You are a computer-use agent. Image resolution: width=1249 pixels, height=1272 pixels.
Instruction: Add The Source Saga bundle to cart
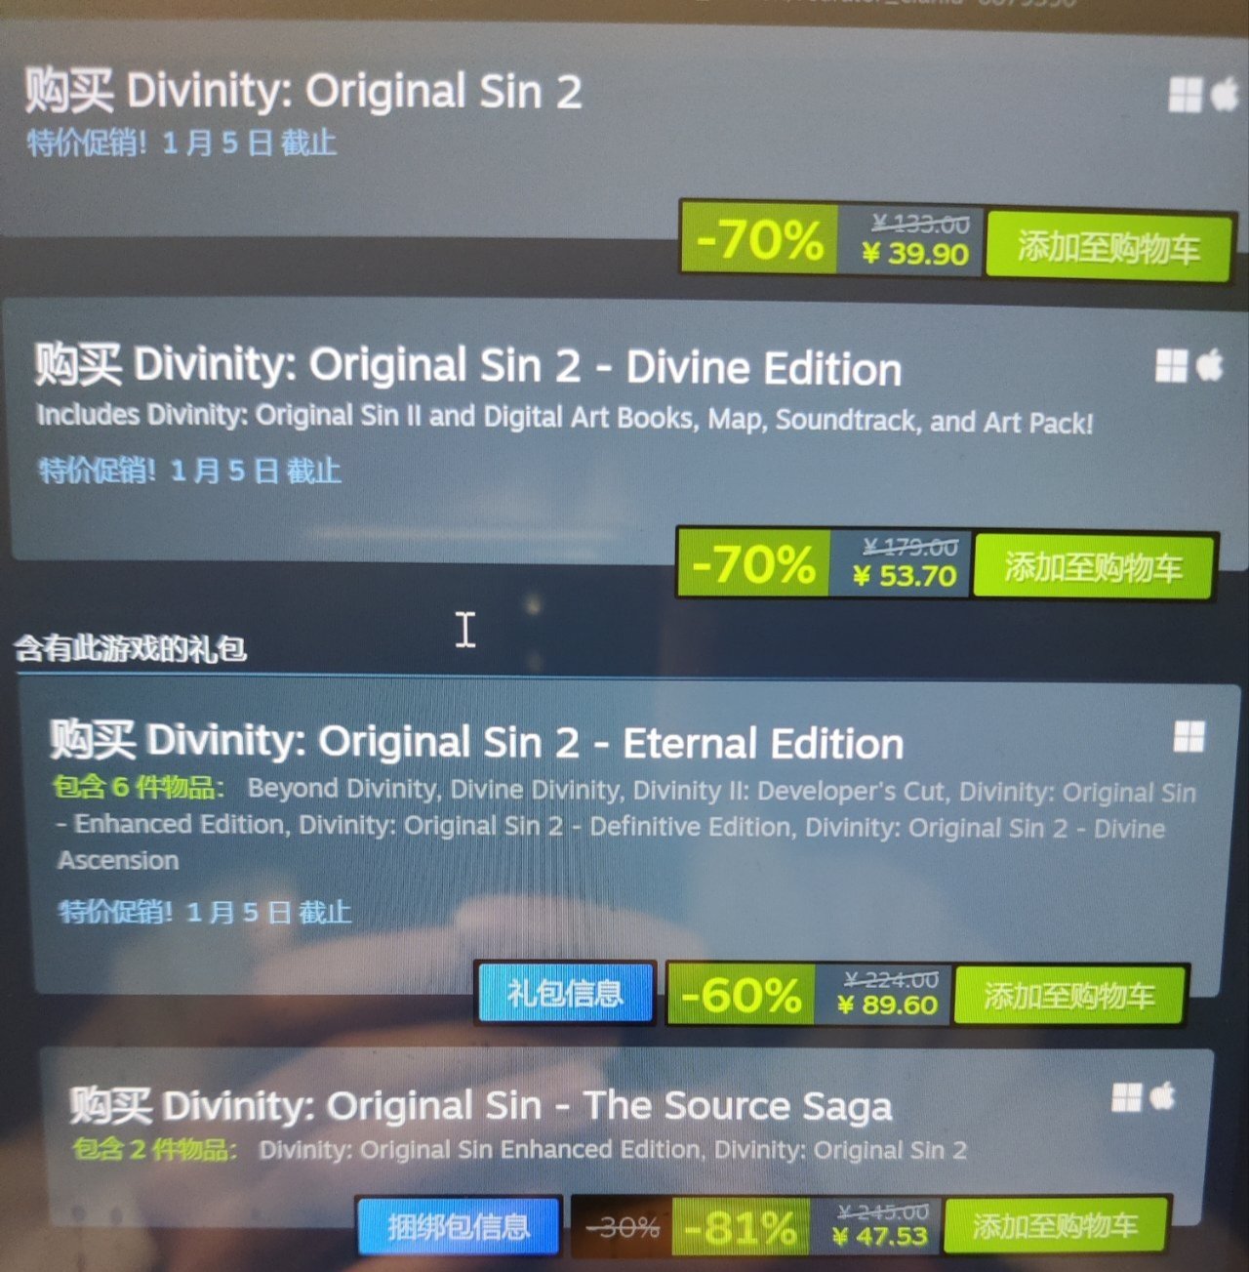[x=1055, y=1225]
